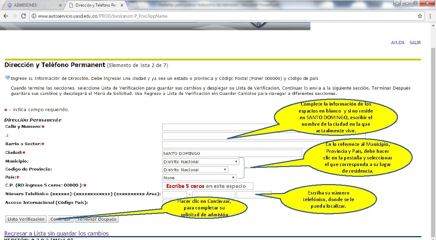Open the AYUDA link
Viewport: 436px width, 240px height.
pyautogui.click(x=398, y=42)
